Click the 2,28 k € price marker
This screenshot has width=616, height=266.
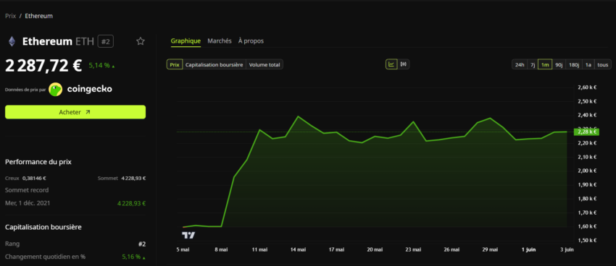click(x=586, y=132)
